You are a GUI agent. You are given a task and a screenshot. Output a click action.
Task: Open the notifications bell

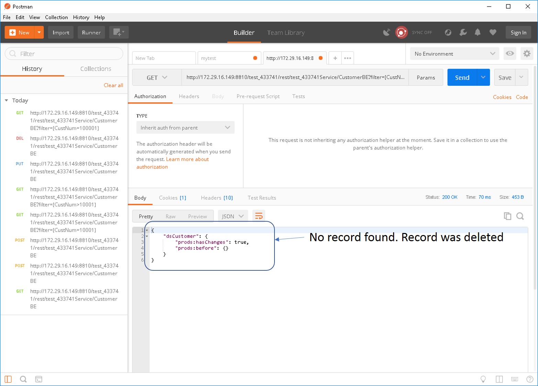coord(478,32)
